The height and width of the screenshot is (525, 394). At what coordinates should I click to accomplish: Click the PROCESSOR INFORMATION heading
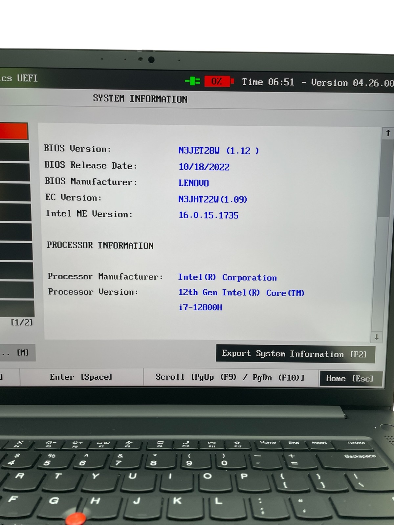100,245
